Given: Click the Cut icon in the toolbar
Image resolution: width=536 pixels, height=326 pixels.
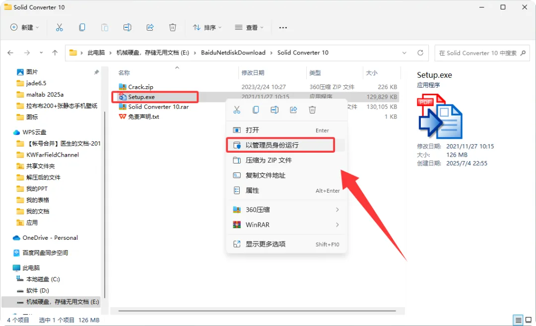Looking at the screenshot, I should (x=60, y=27).
